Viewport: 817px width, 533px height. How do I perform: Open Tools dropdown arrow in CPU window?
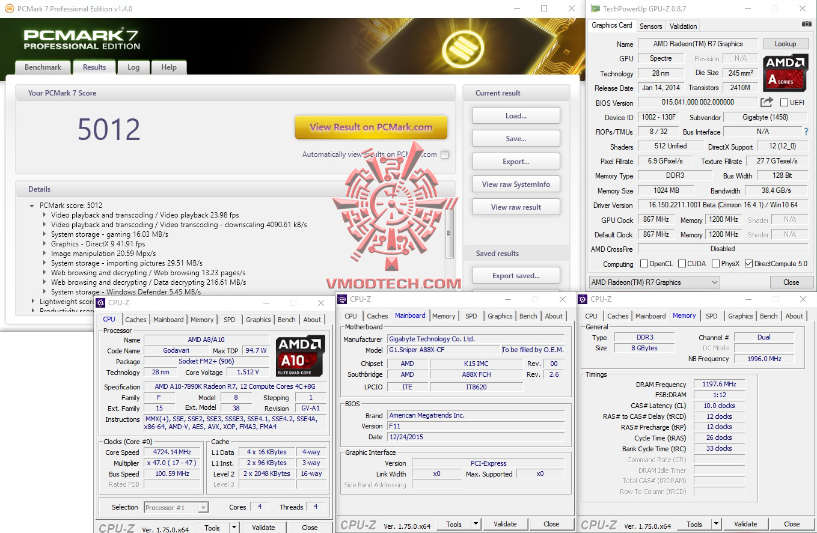pos(234,528)
